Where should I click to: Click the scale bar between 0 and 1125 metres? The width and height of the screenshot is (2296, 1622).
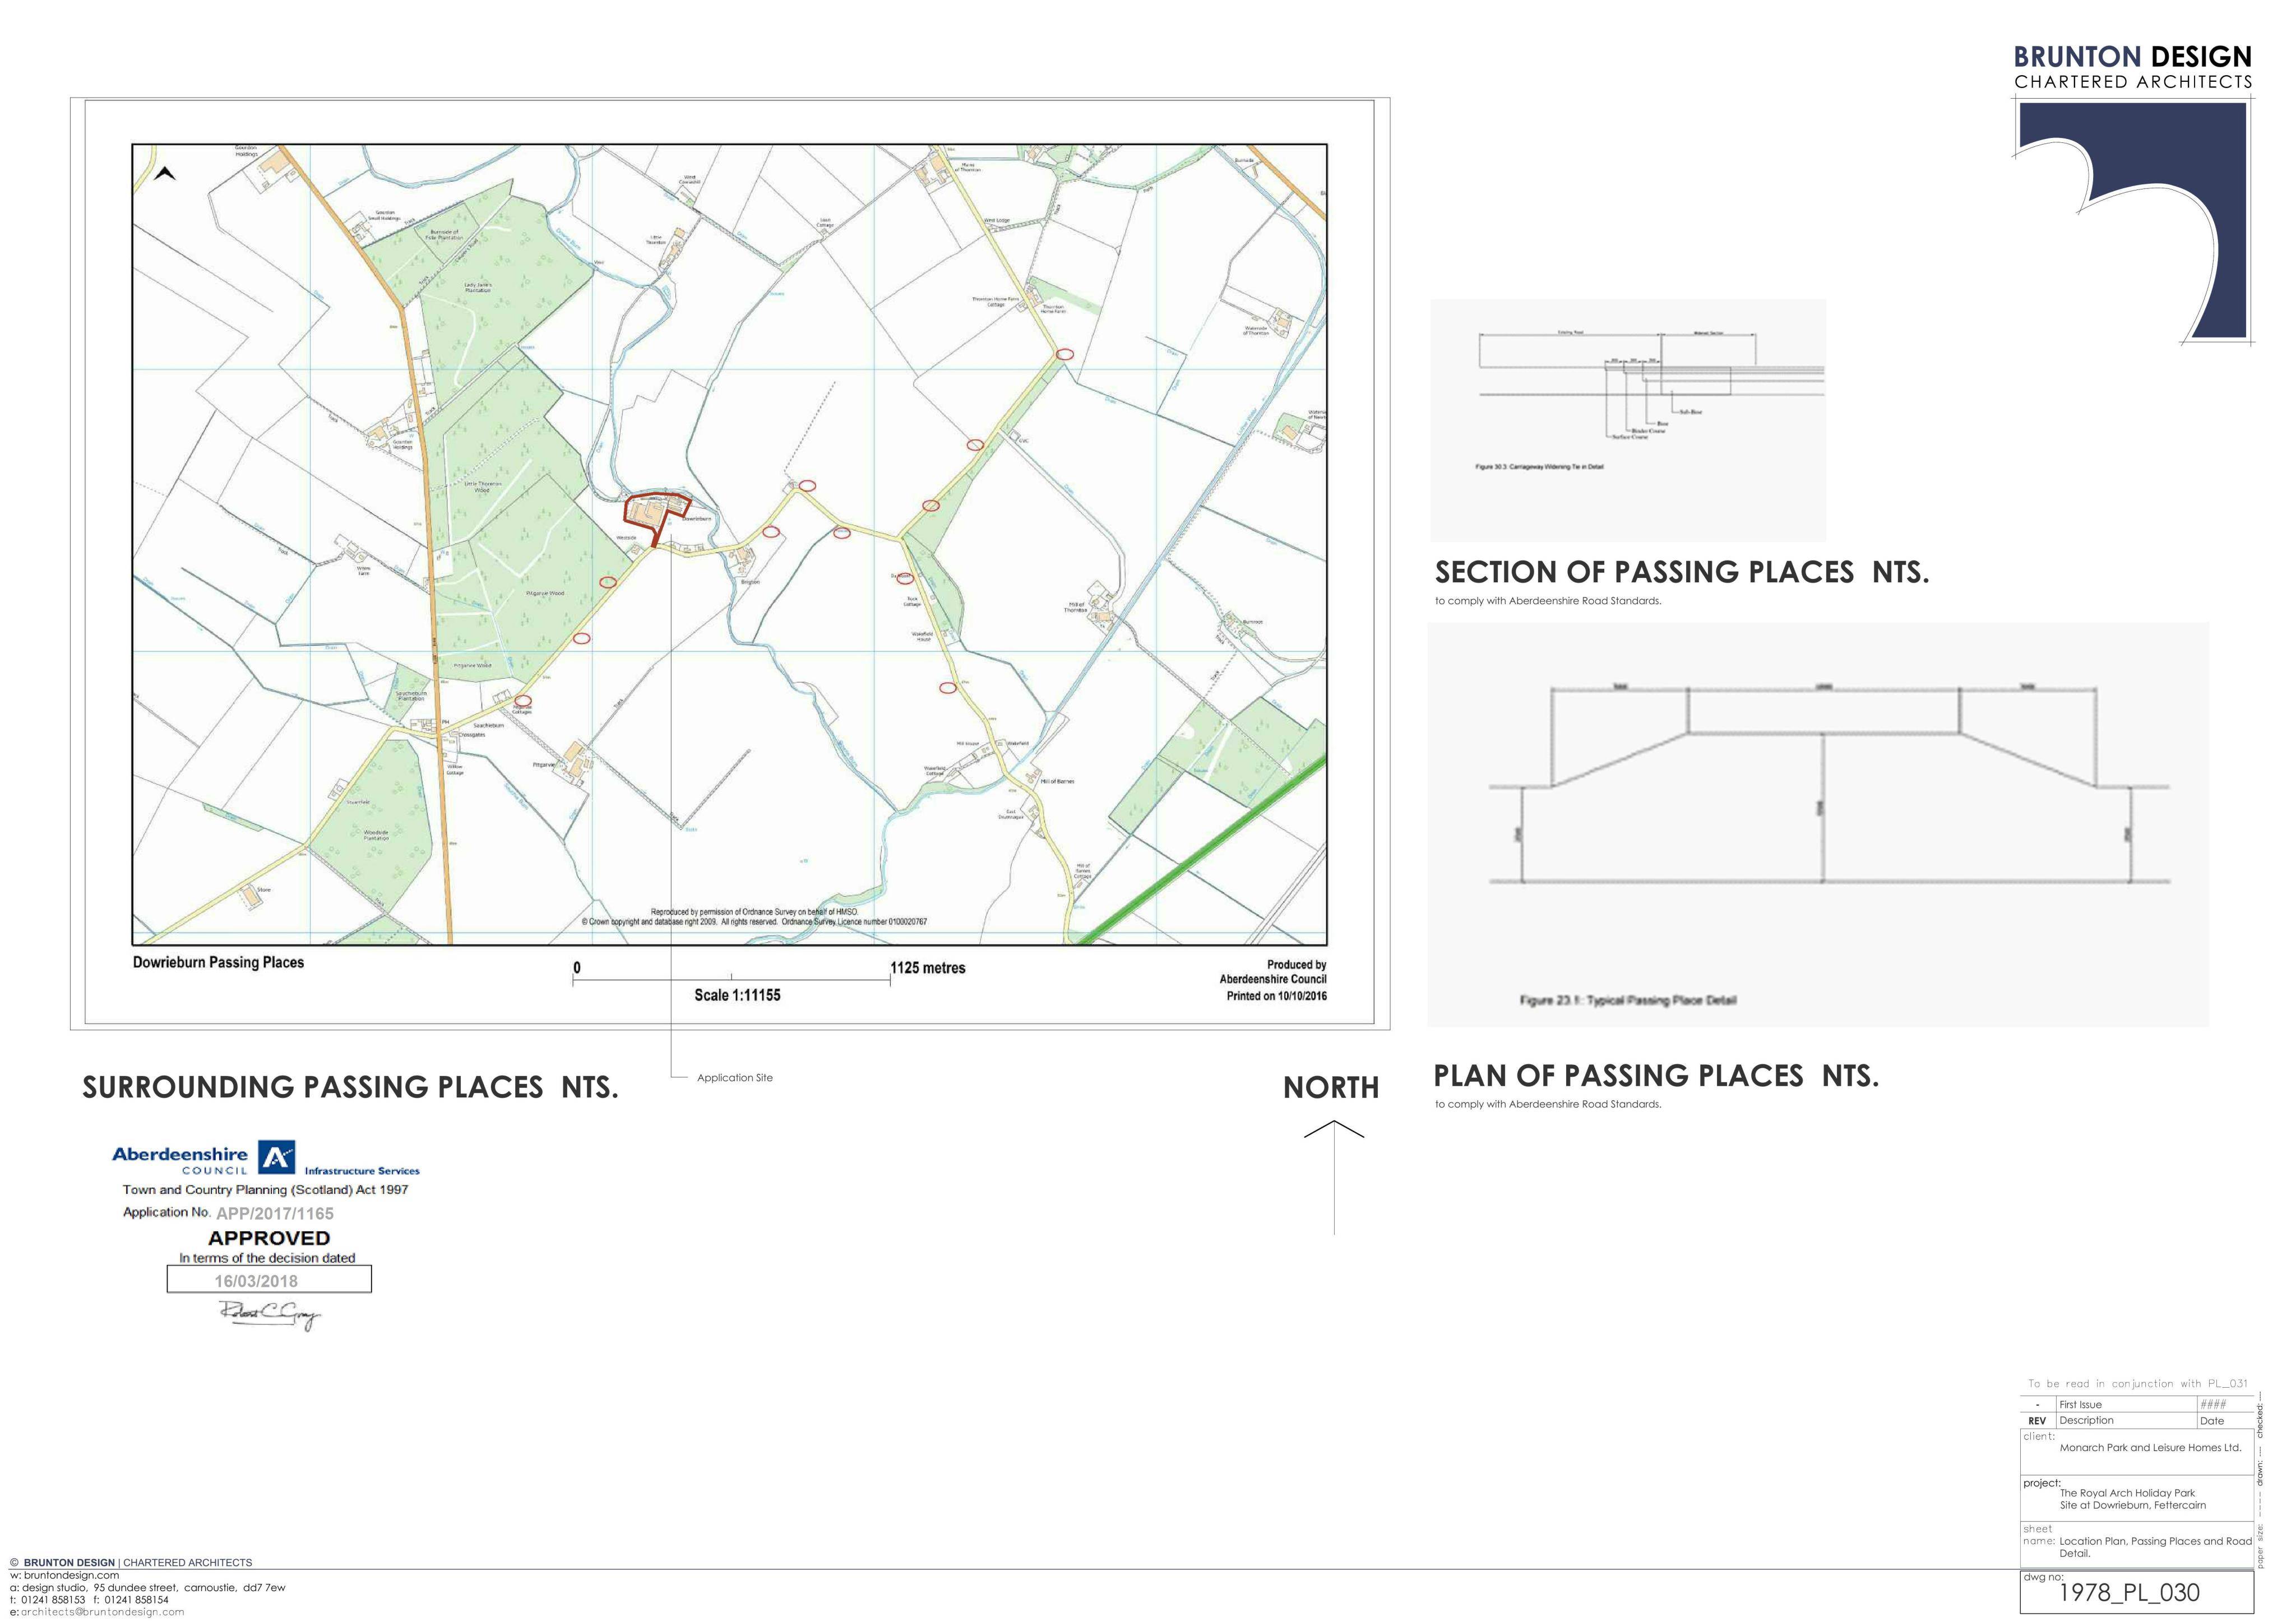(731, 979)
